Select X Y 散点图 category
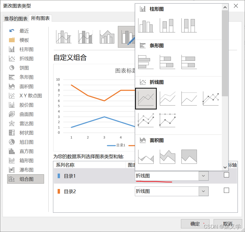The height and width of the screenshot is (232, 245). tap(25, 96)
